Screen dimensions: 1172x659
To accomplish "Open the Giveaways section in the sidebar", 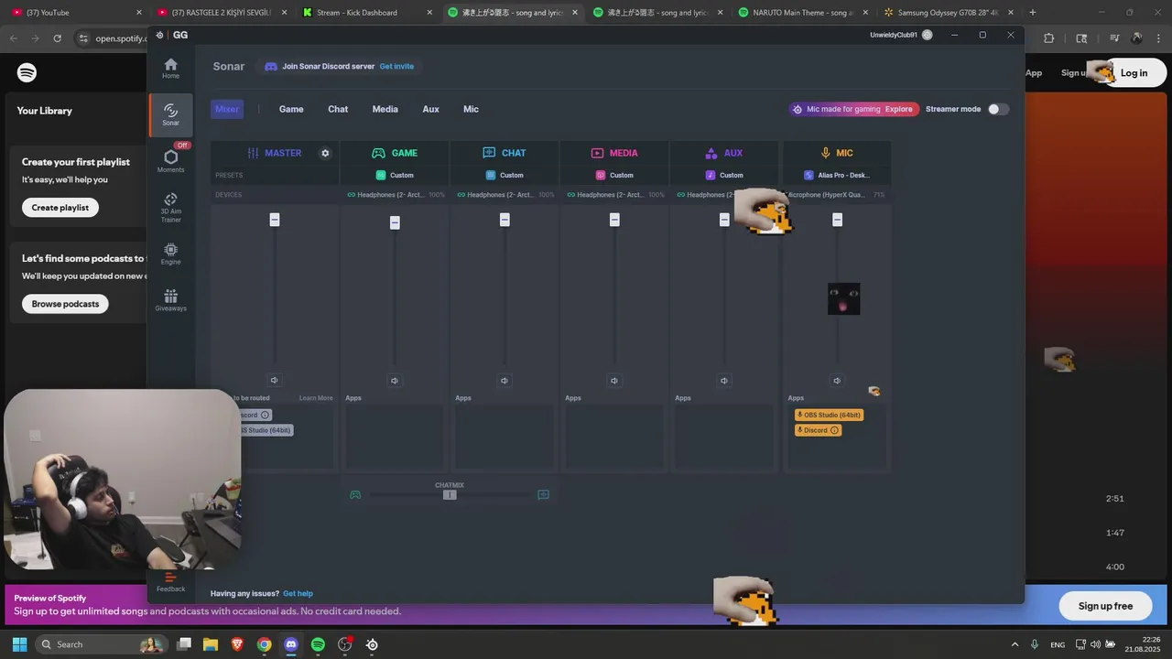I will pos(170,300).
